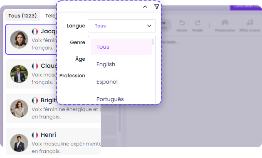The image size is (262, 158).
Task: Open the Effets sonores music icon
Action: [x=250, y=22]
